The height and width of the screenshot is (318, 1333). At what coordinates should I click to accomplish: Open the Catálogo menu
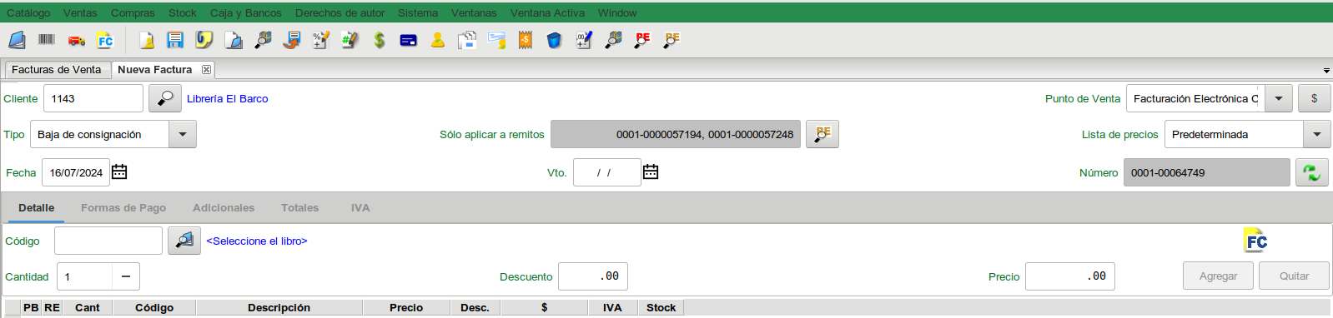tap(28, 12)
